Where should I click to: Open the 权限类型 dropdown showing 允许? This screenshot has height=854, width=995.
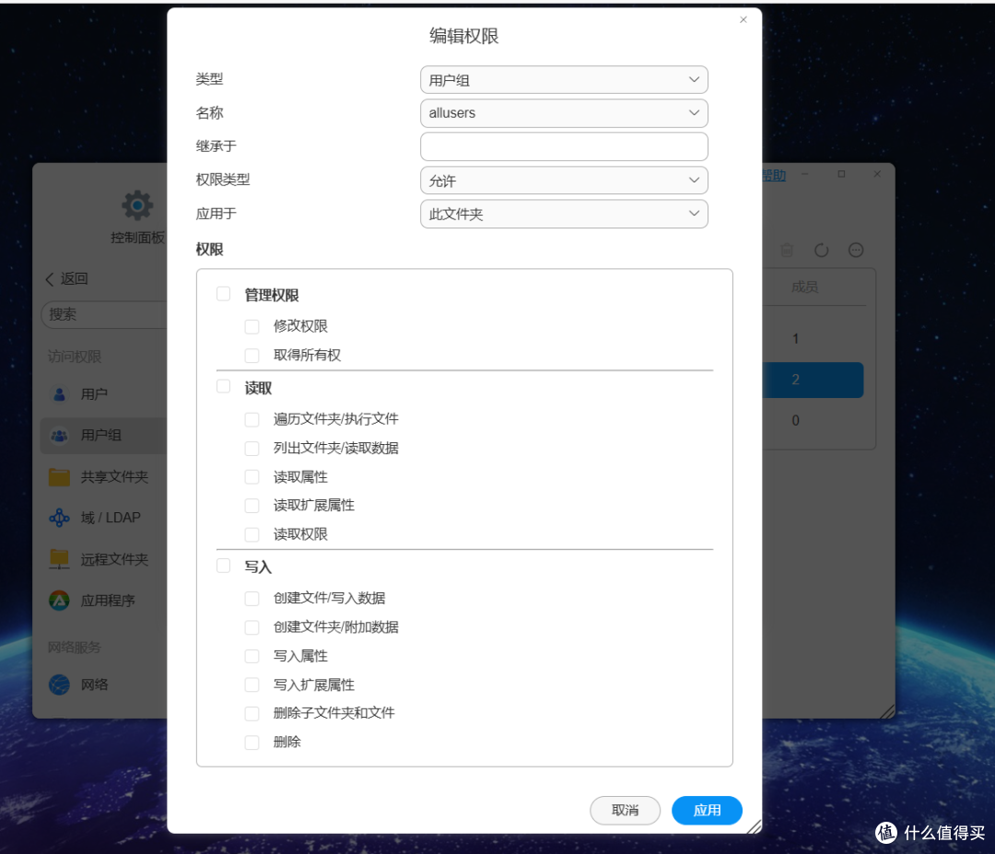click(x=564, y=181)
